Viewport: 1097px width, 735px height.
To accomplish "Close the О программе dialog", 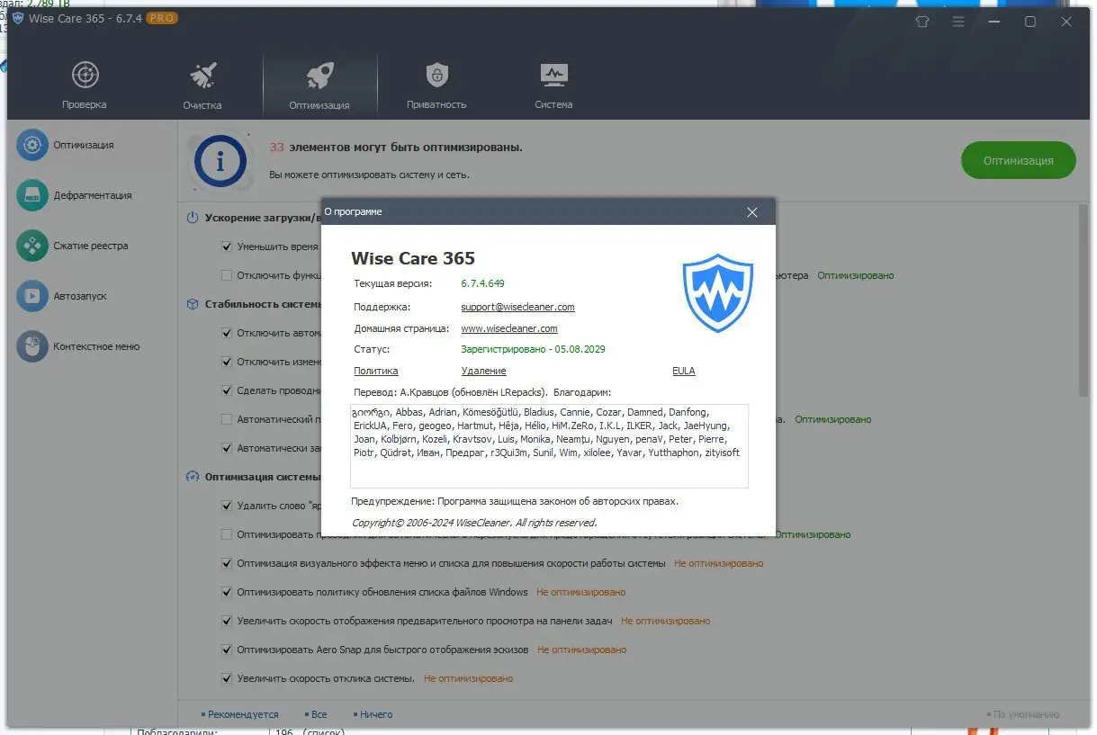I will pyautogui.click(x=752, y=212).
